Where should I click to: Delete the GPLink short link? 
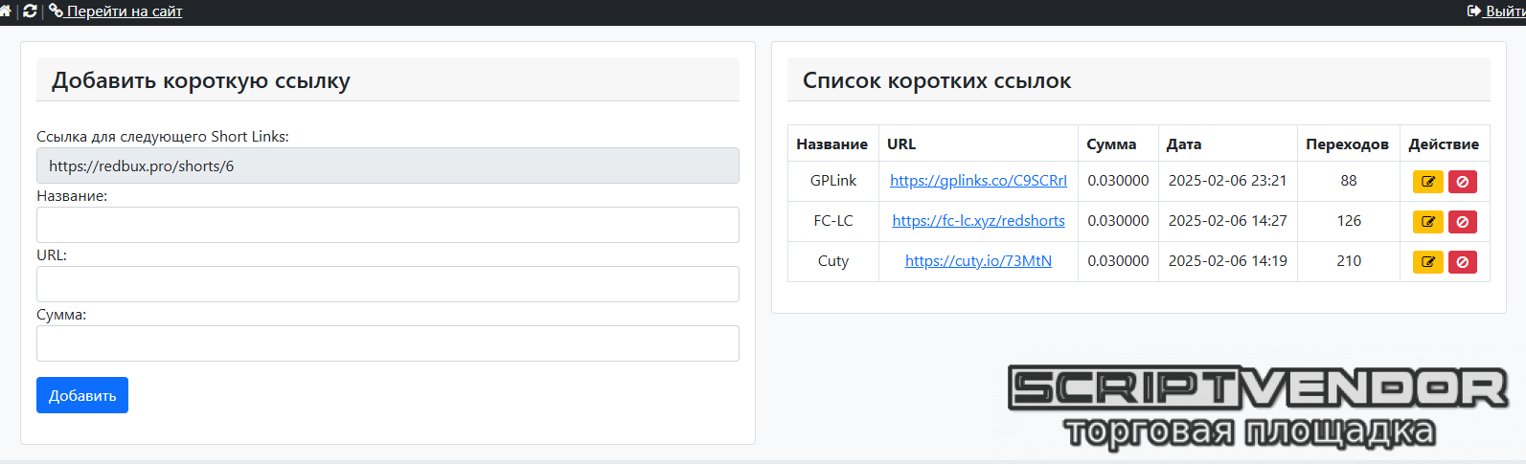pyautogui.click(x=1462, y=182)
